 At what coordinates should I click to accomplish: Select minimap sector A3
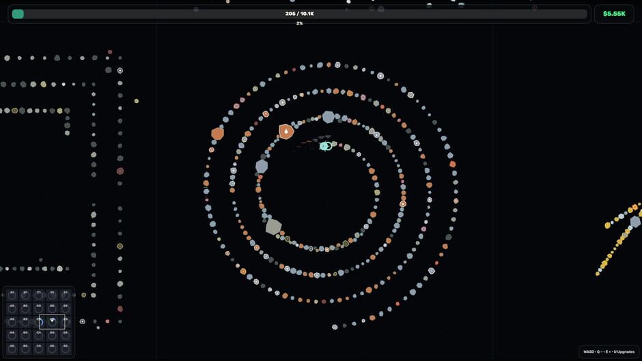point(12,321)
